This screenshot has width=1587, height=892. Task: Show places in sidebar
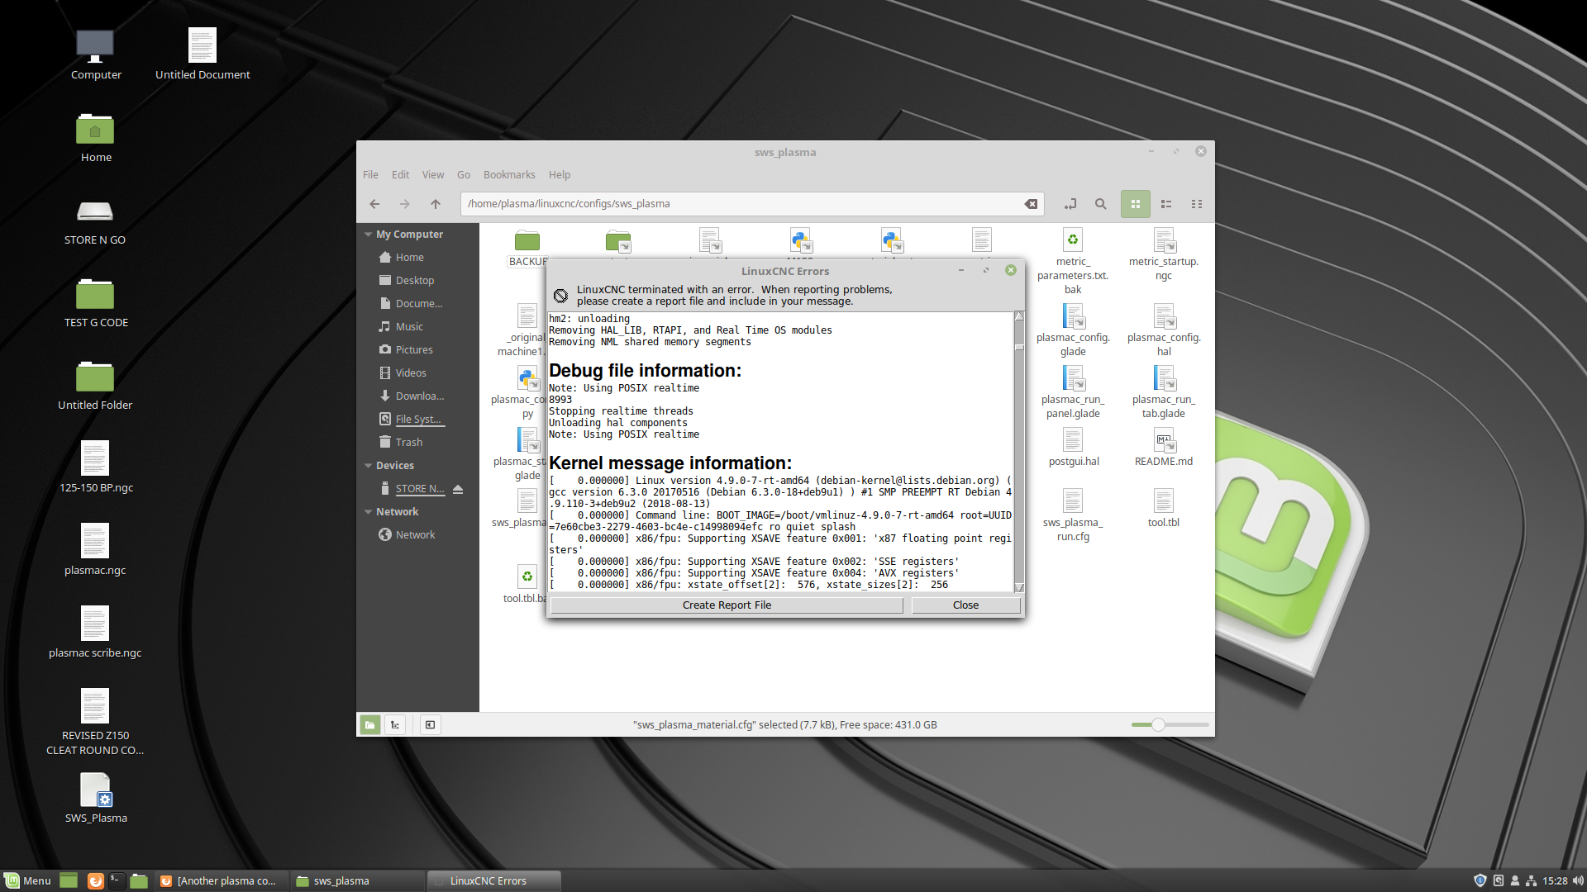click(x=370, y=725)
